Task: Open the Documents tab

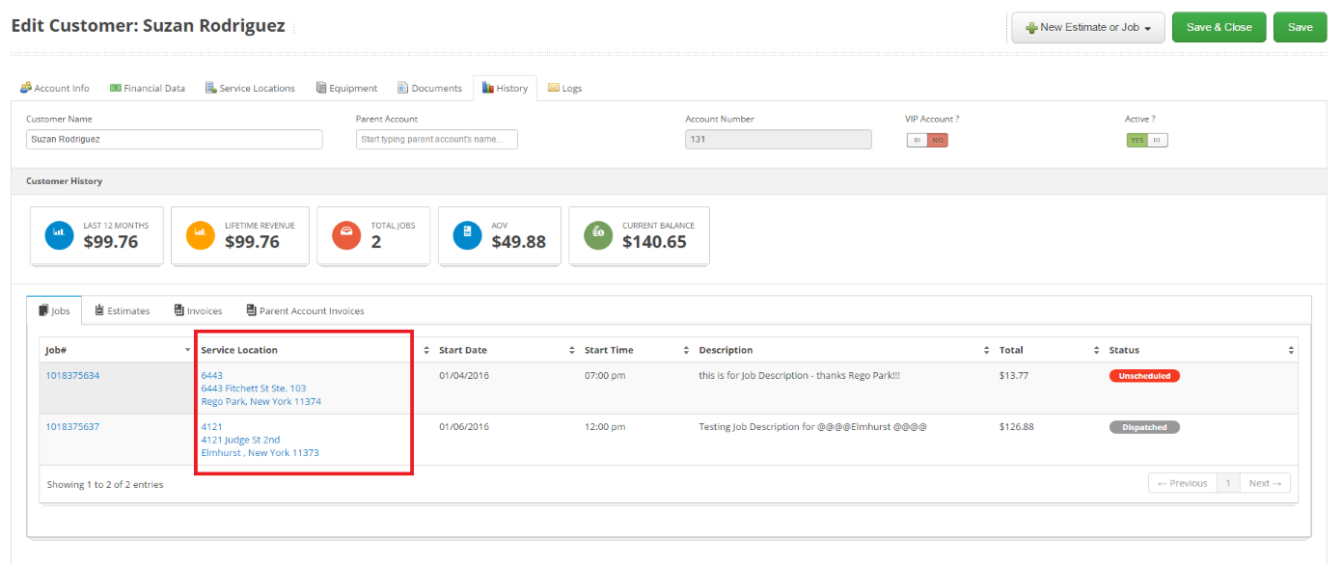Action: (x=430, y=88)
